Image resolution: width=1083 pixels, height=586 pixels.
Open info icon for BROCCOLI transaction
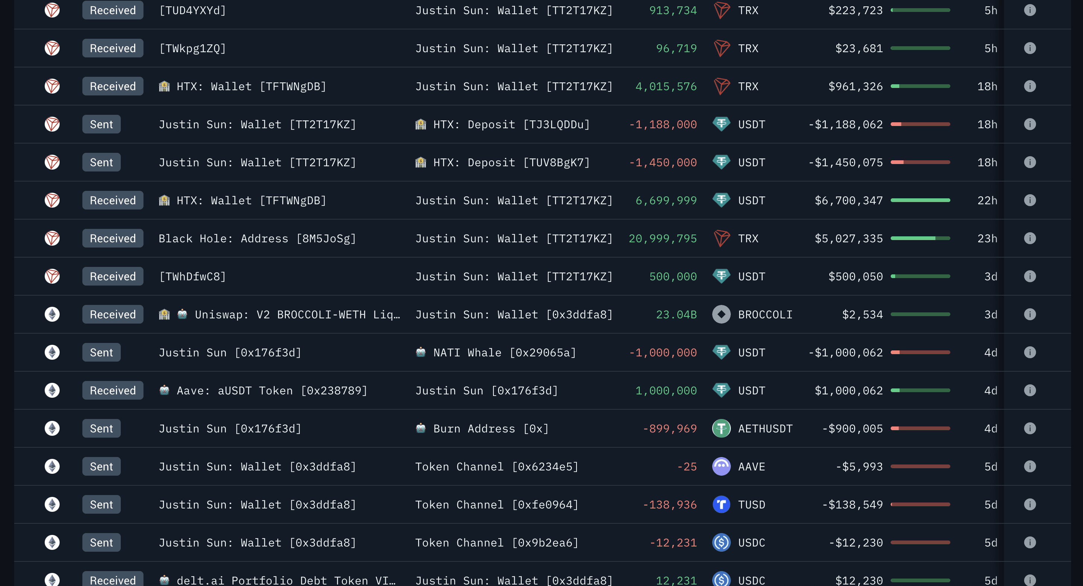[x=1030, y=314]
